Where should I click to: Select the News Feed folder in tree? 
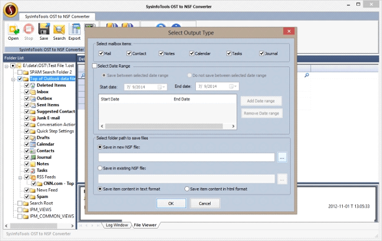[x=47, y=190]
